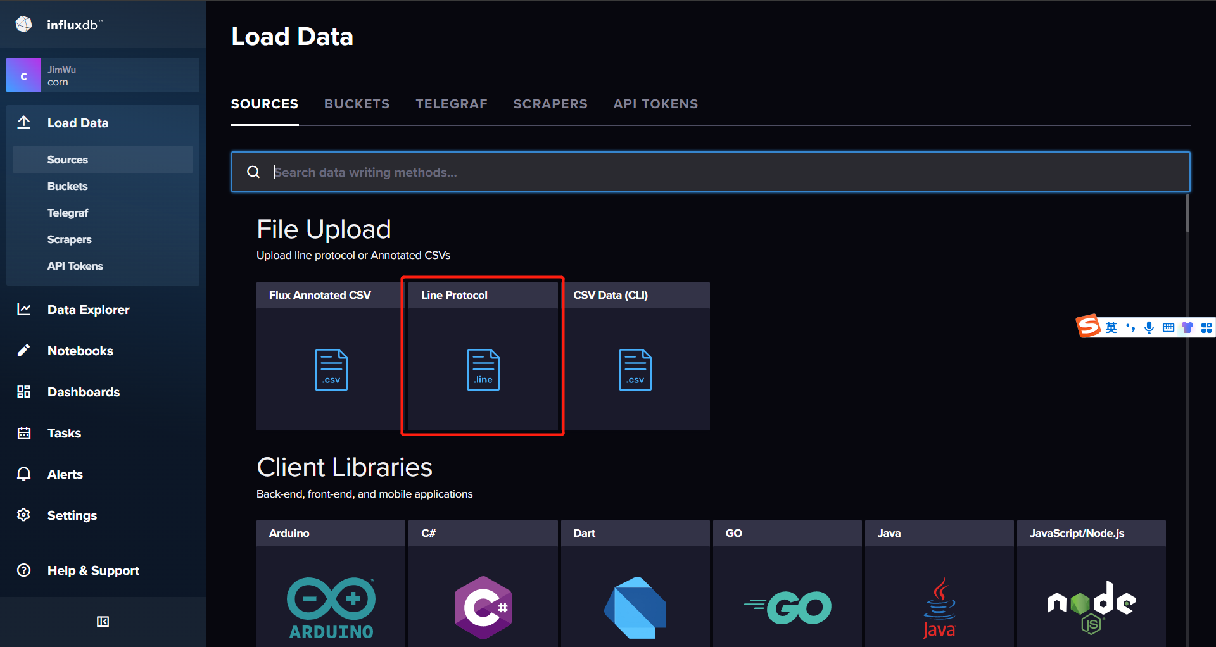
Task: Click the Line Protocol card title
Action: click(x=454, y=295)
